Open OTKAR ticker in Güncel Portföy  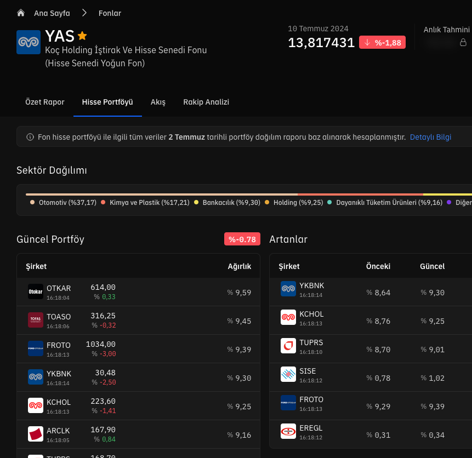tap(59, 288)
